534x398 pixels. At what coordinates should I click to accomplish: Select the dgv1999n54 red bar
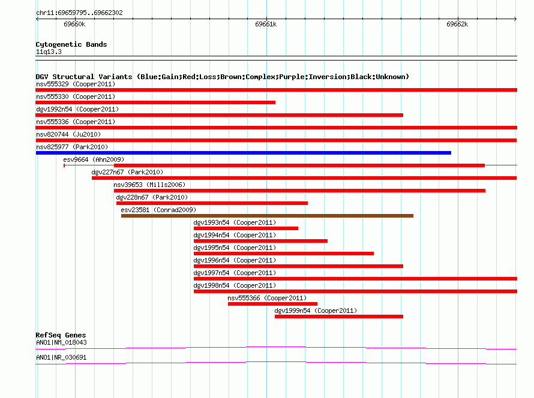[x=339, y=316]
